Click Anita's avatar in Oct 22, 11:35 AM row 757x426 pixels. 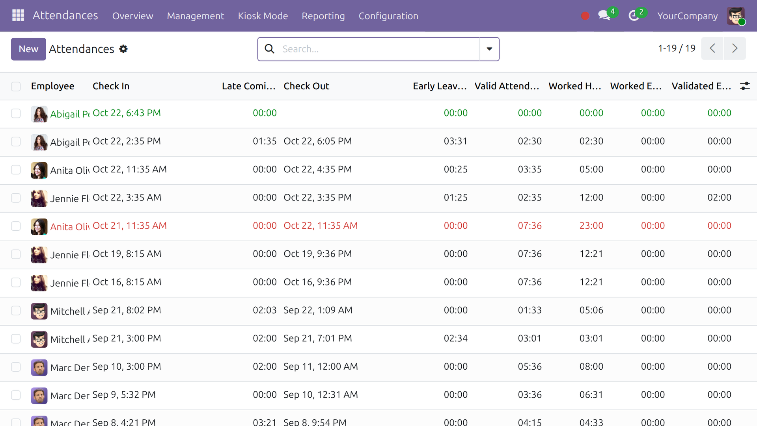coord(39,170)
